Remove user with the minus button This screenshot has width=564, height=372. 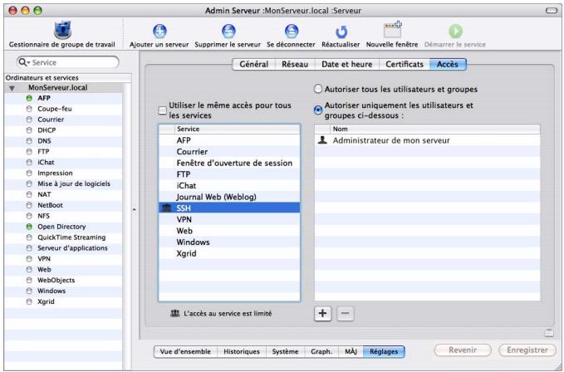click(x=345, y=313)
